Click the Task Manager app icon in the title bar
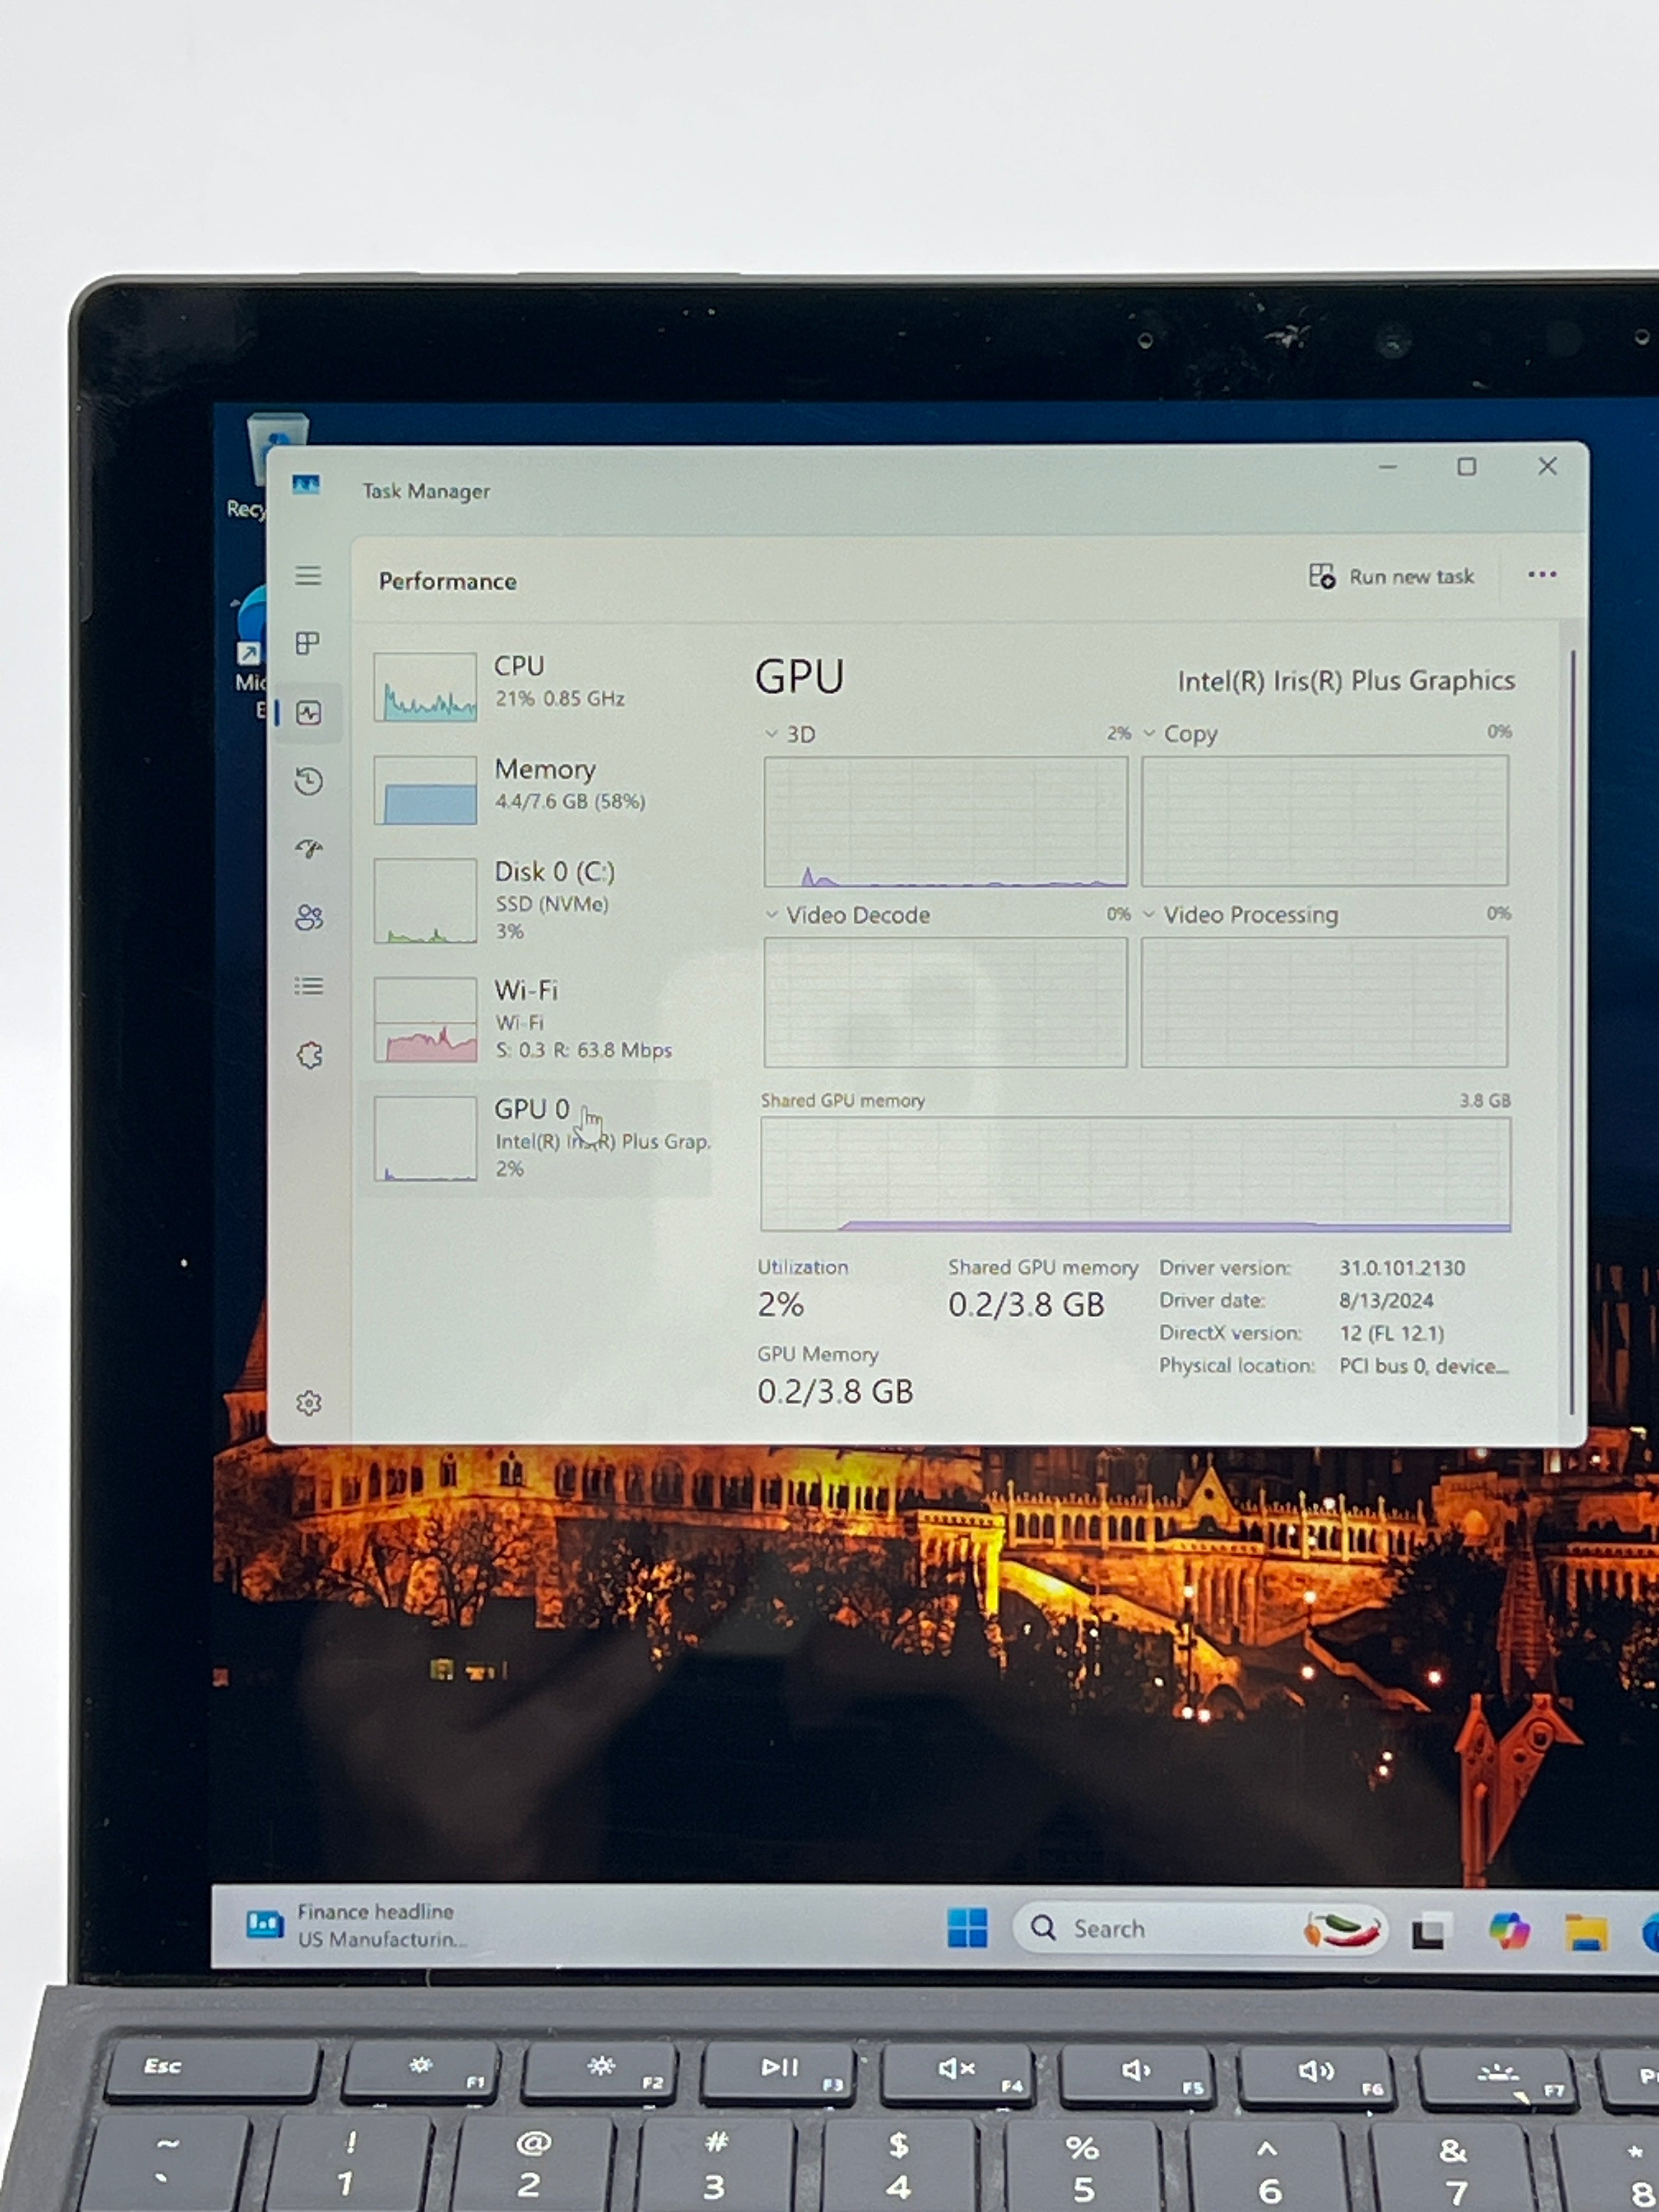The image size is (1659, 2212). 306,485
